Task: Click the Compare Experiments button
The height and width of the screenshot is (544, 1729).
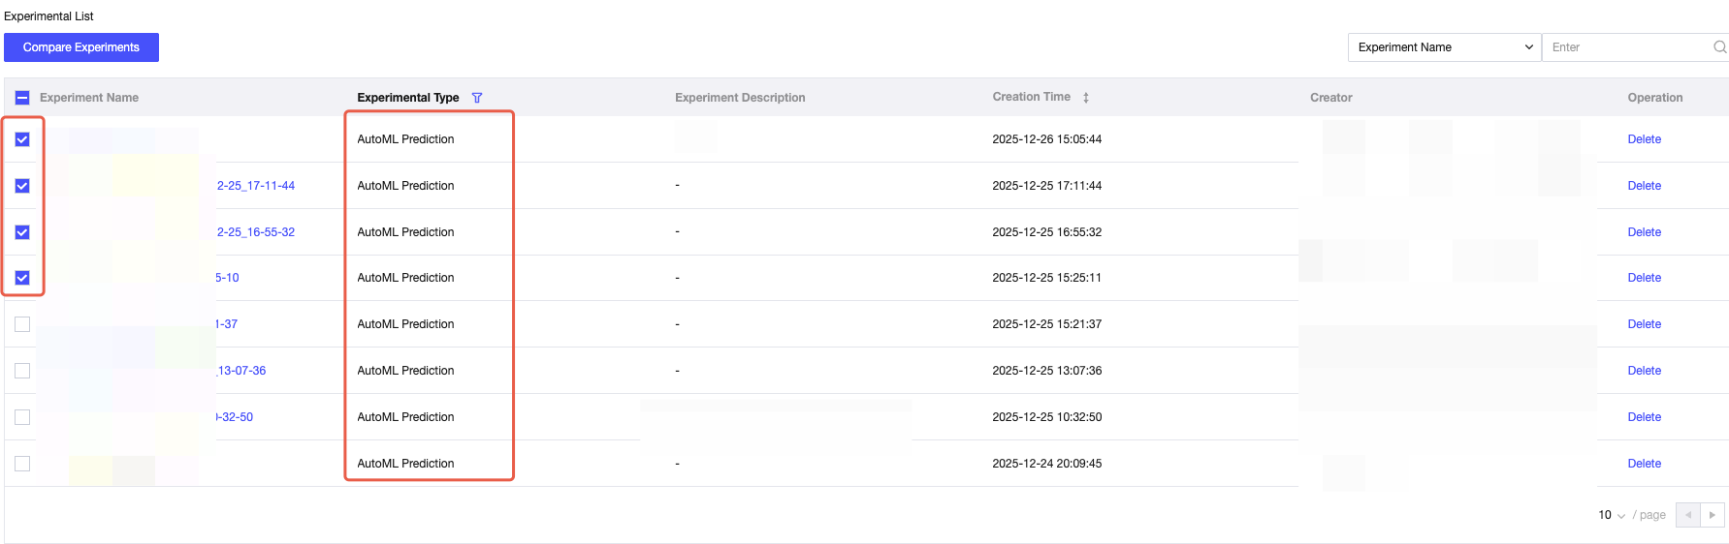Action: [x=81, y=47]
